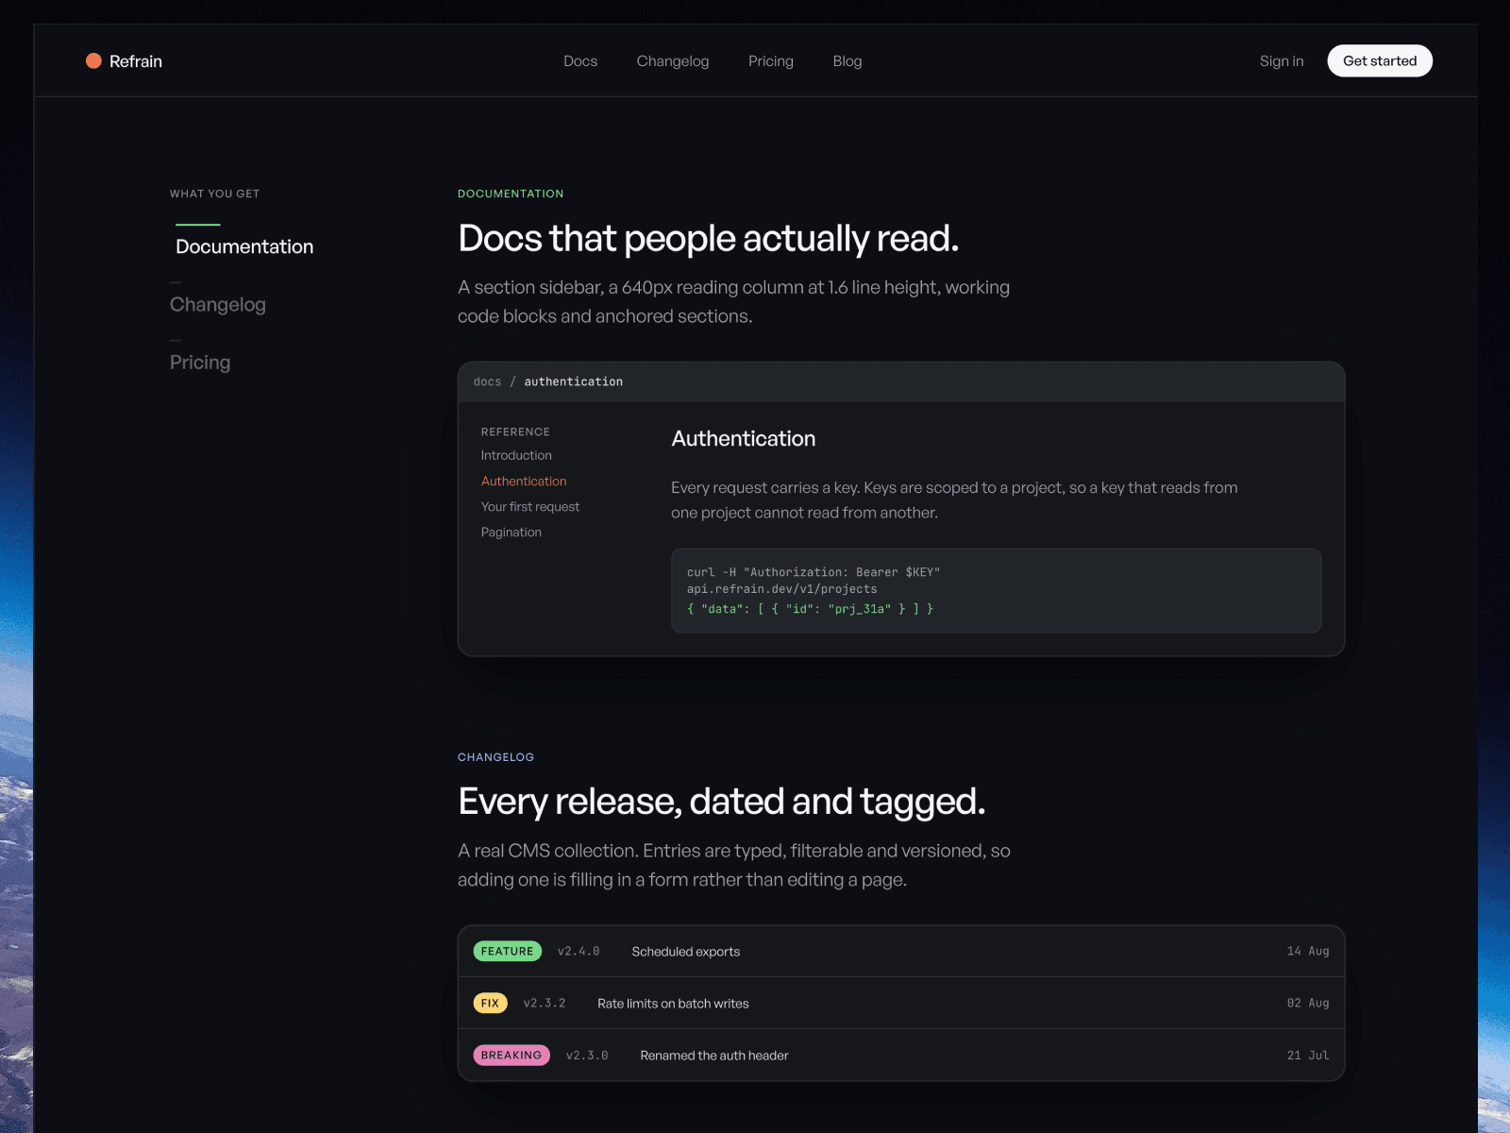Open Your first request reference page

[x=530, y=507]
